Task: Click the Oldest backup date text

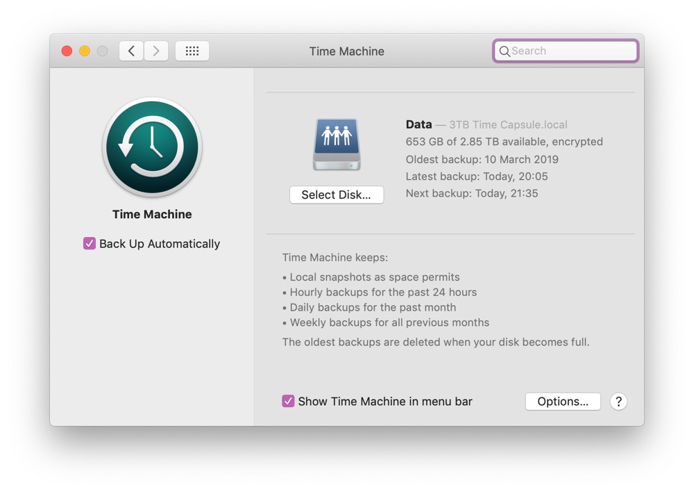Action: click(x=482, y=159)
